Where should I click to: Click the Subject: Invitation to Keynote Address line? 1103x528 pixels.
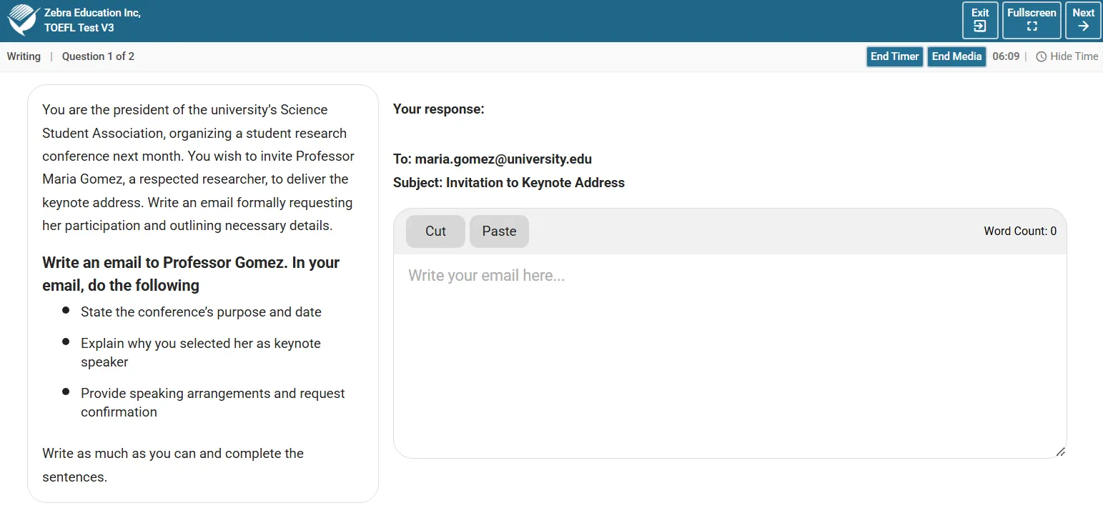click(x=509, y=183)
